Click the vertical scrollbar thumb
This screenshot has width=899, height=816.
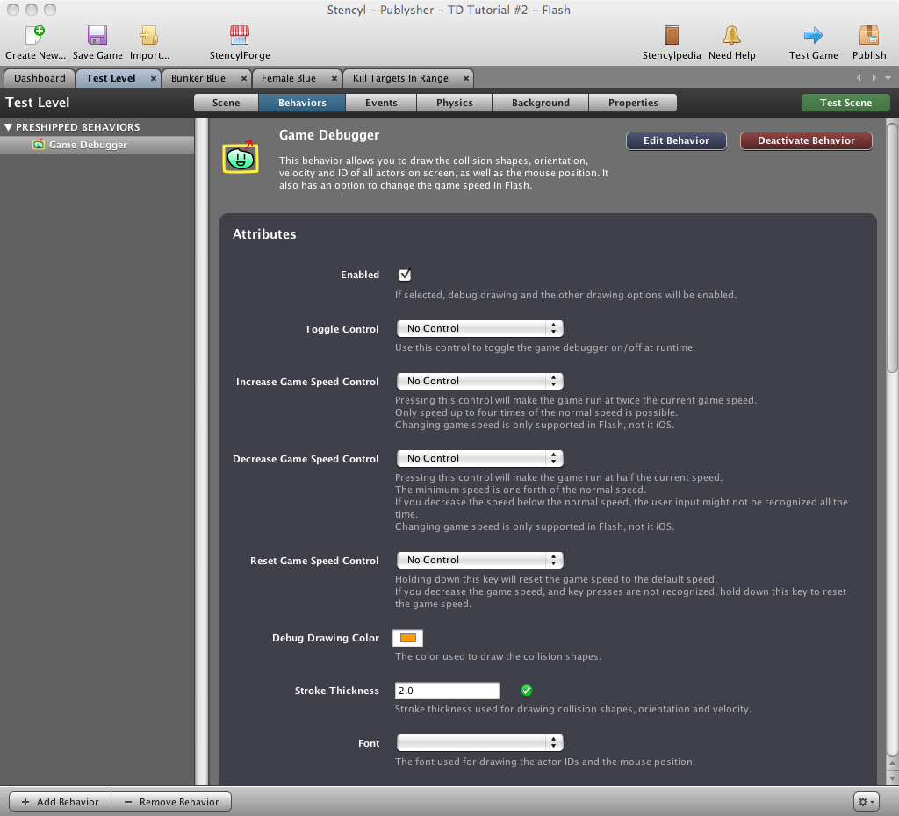(x=892, y=248)
